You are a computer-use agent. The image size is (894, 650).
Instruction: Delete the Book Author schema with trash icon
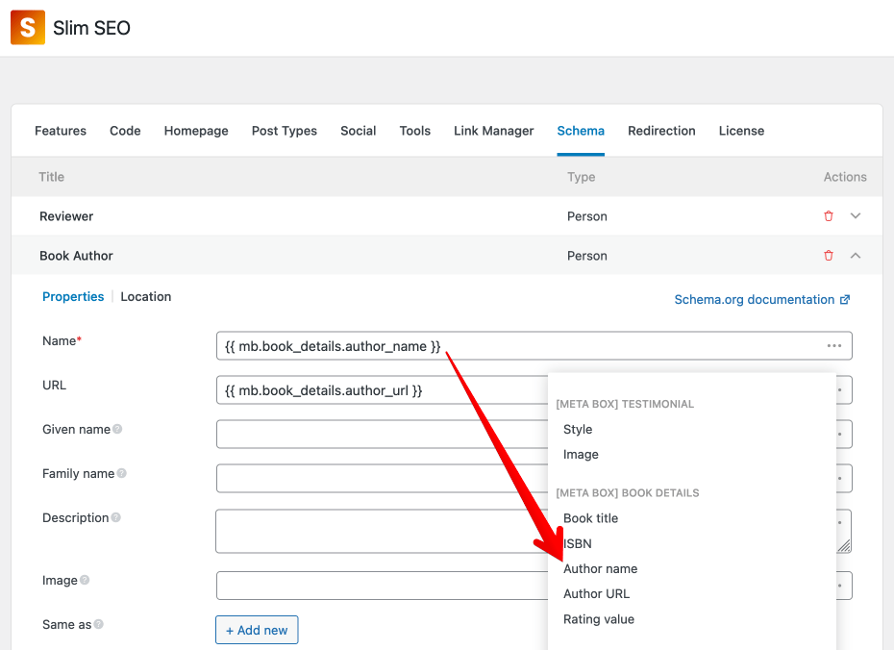click(829, 256)
